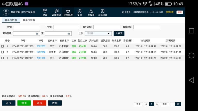Open the 交接班 shift handover icon
Screen dimensions: 198x111
(x=91, y=12)
